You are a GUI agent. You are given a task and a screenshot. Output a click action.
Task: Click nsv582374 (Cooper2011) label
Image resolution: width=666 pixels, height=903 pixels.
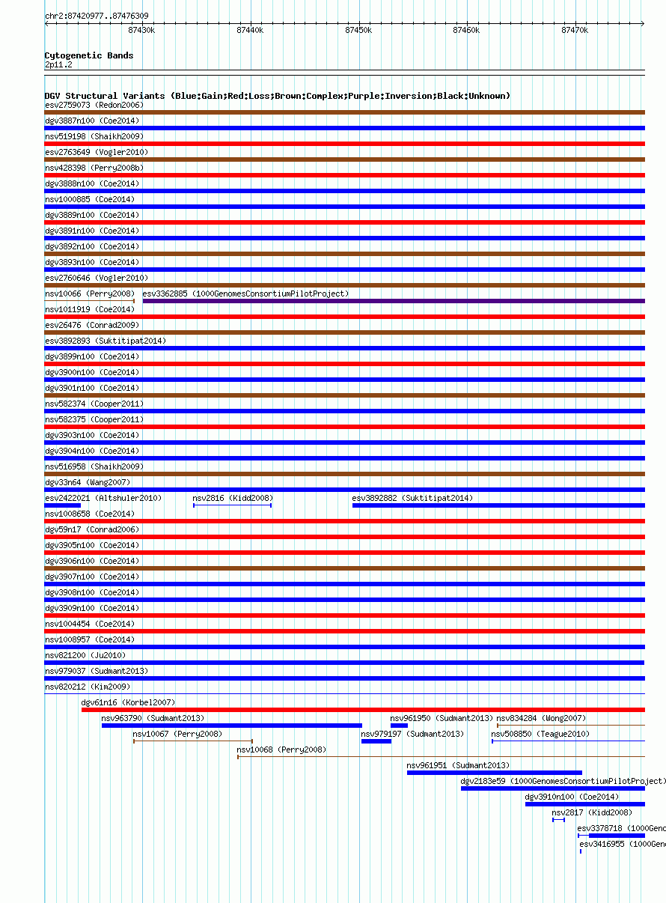pyautogui.click(x=94, y=404)
